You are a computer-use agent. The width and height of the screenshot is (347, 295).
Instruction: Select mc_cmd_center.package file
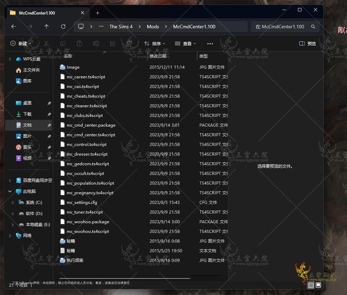tap(144, 125)
